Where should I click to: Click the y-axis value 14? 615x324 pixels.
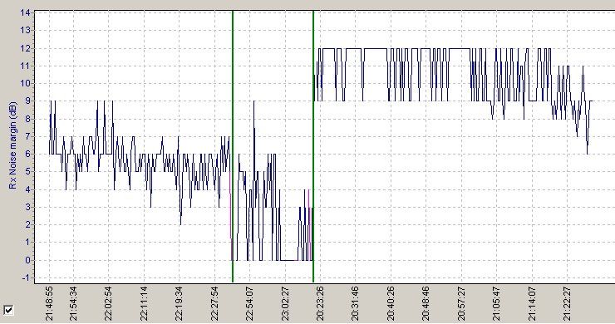point(25,12)
